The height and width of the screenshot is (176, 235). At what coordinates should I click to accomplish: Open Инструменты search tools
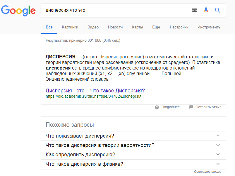(209, 27)
